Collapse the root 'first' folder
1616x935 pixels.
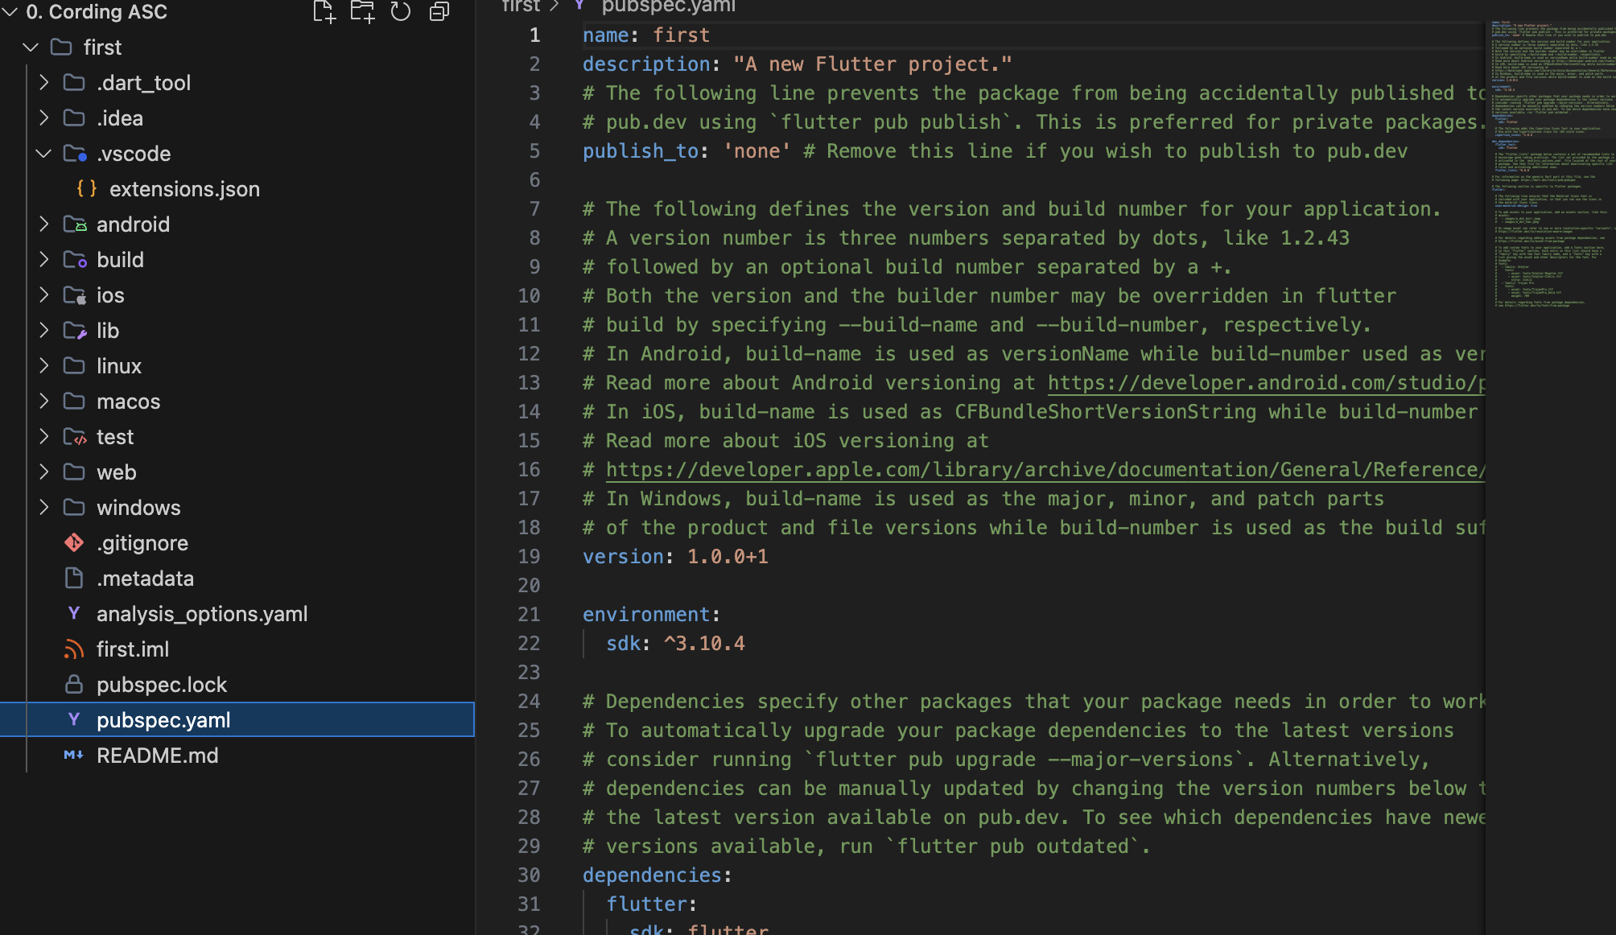click(31, 47)
